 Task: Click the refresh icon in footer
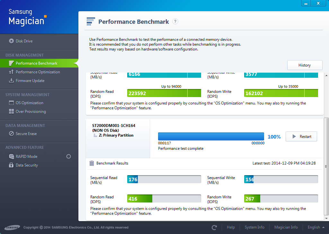214,228
